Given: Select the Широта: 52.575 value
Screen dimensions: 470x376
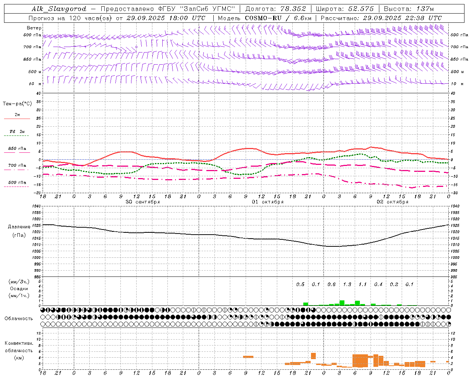Looking at the screenshot, I should (x=345, y=9).
